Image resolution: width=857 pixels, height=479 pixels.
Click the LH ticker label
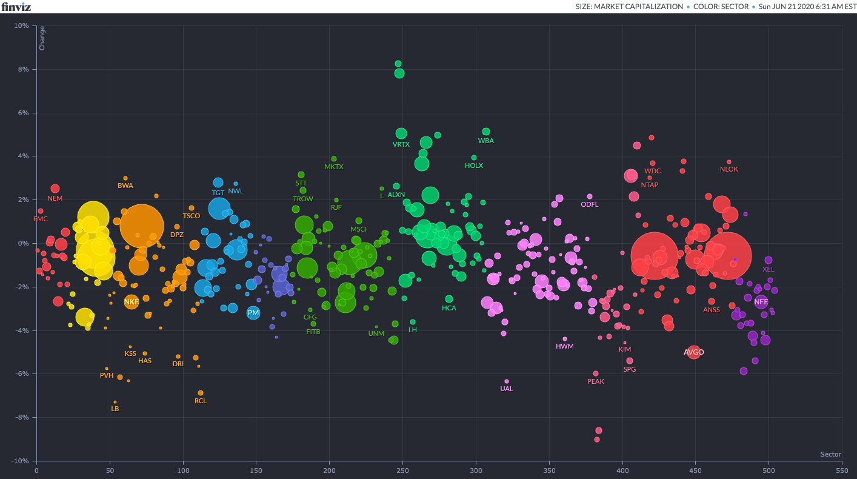point(413,330)
